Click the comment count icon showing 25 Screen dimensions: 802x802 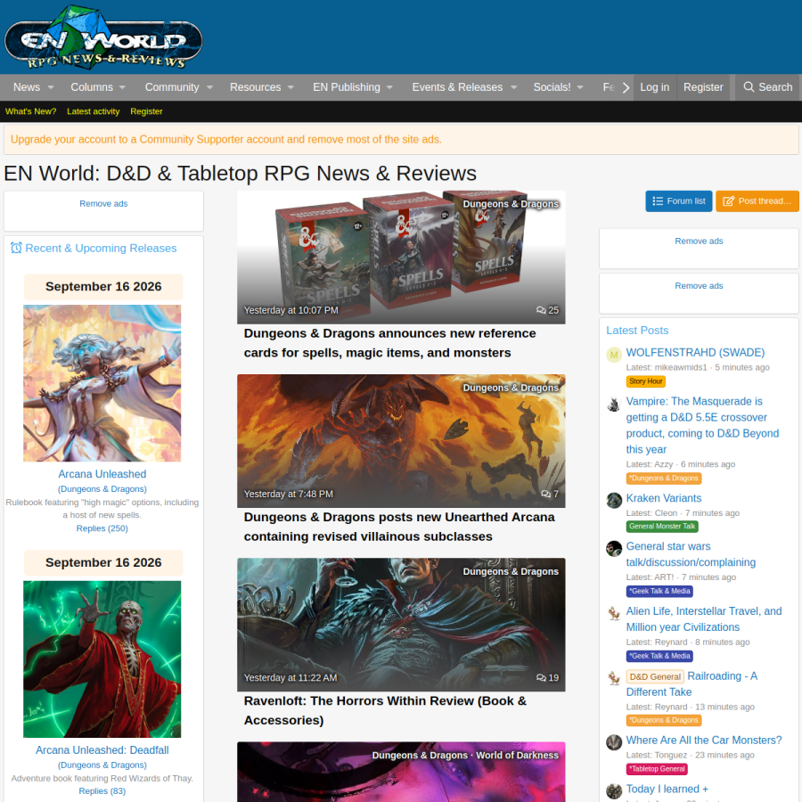click(541, 310)
